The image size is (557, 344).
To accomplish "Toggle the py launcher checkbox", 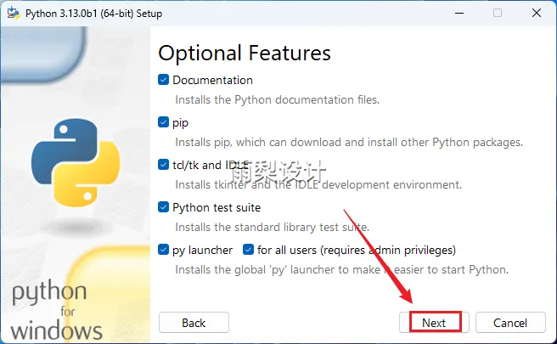I will coord(163,250).
